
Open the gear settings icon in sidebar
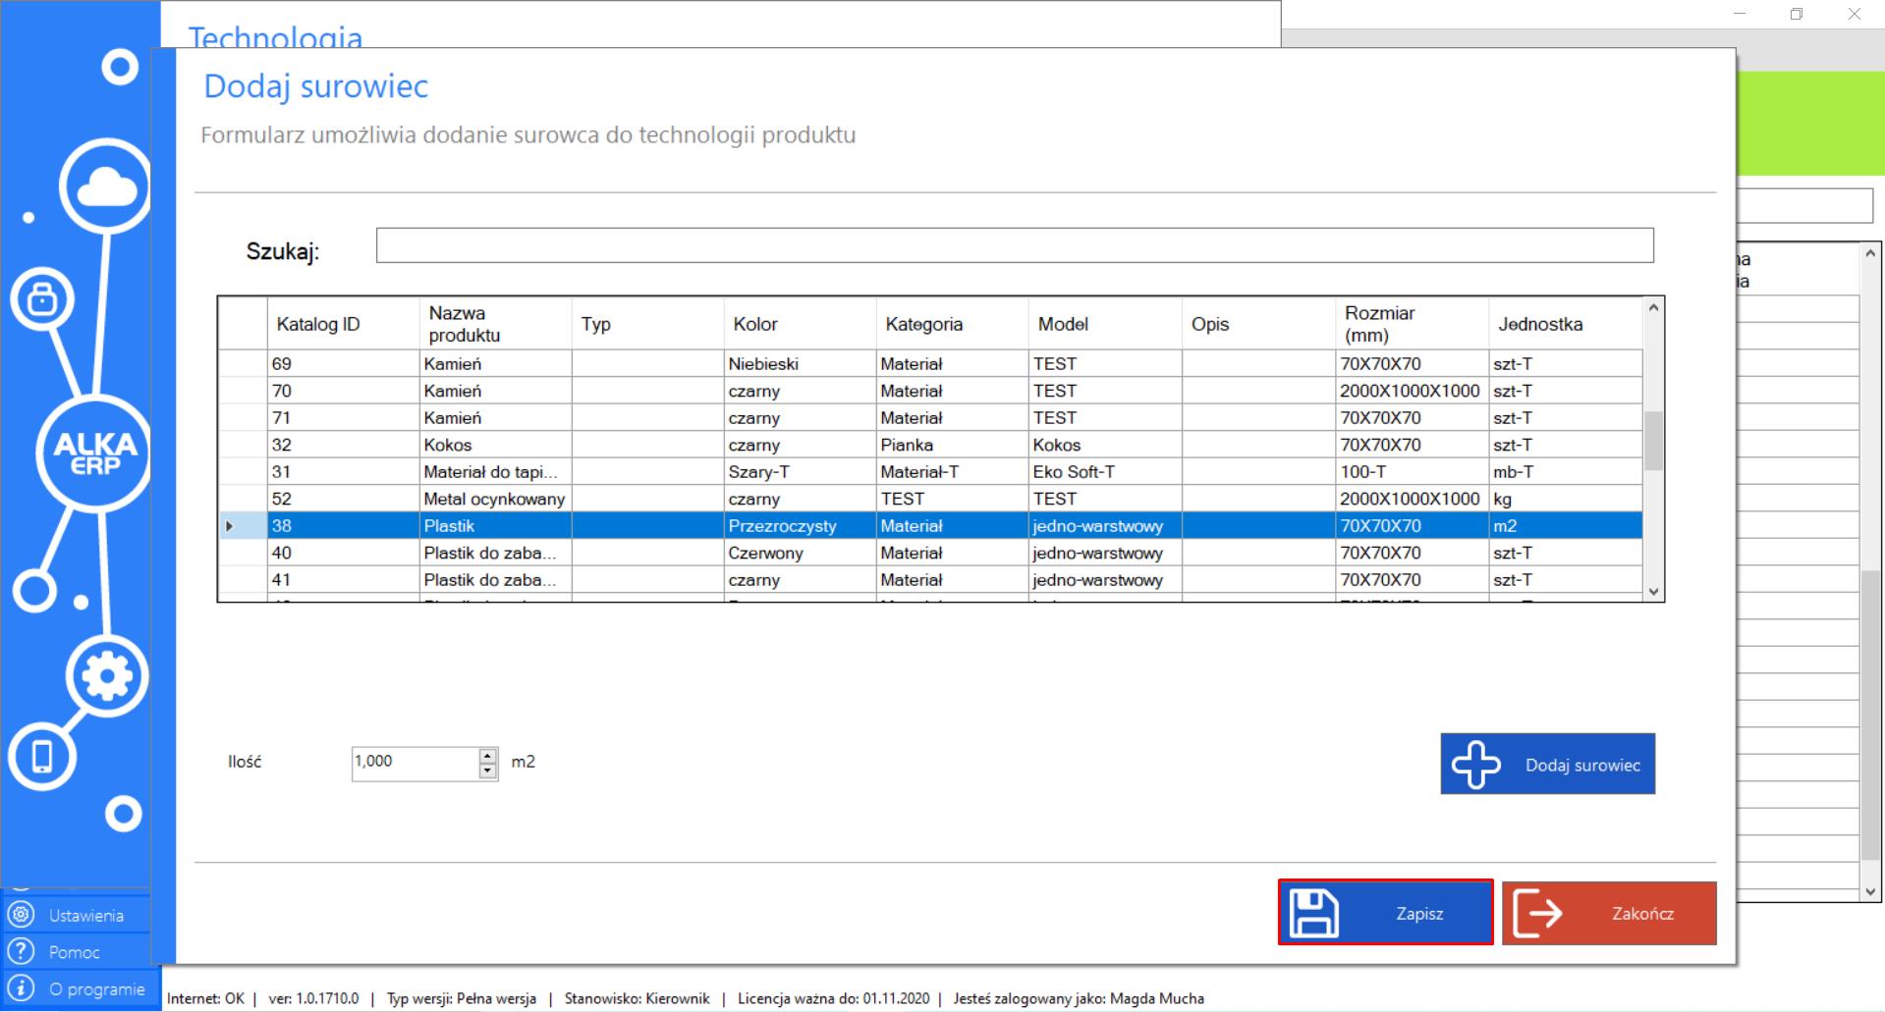click(107, 676)
